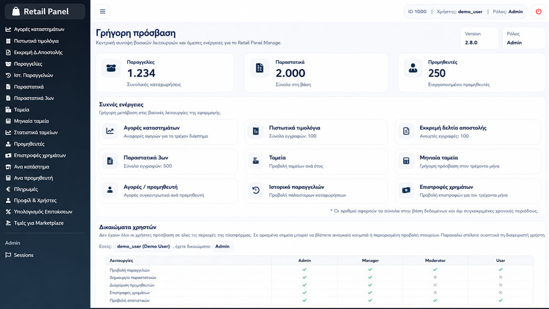Click the Υπολογισμός Επιτοκίσεων percent icon
Viewport: 549px width, 309px height.
[8, 212]
